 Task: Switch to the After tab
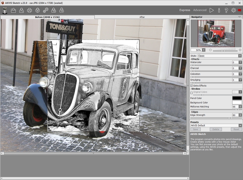(142, 17)
